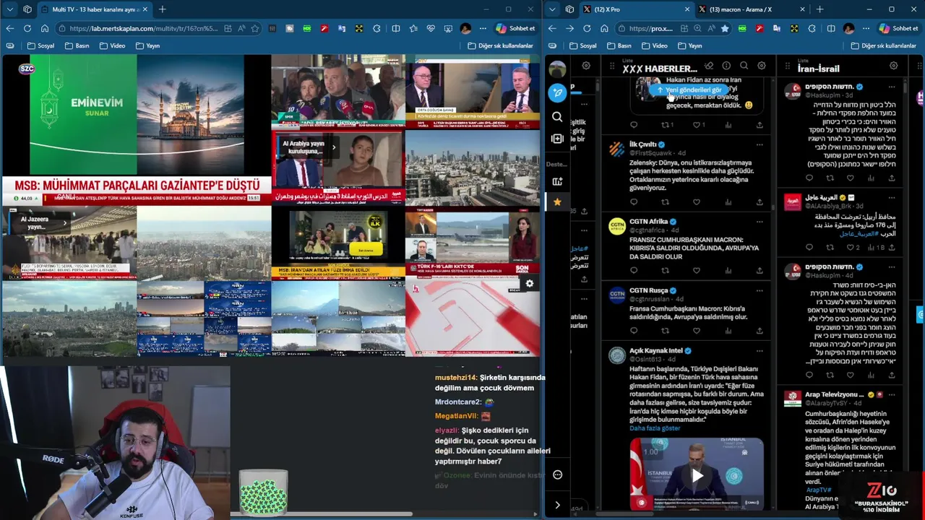Expand tab search chevron in right browser
The height and width of the screenshot is (520, 925).
pyautogui.click(x=553, y=9)
